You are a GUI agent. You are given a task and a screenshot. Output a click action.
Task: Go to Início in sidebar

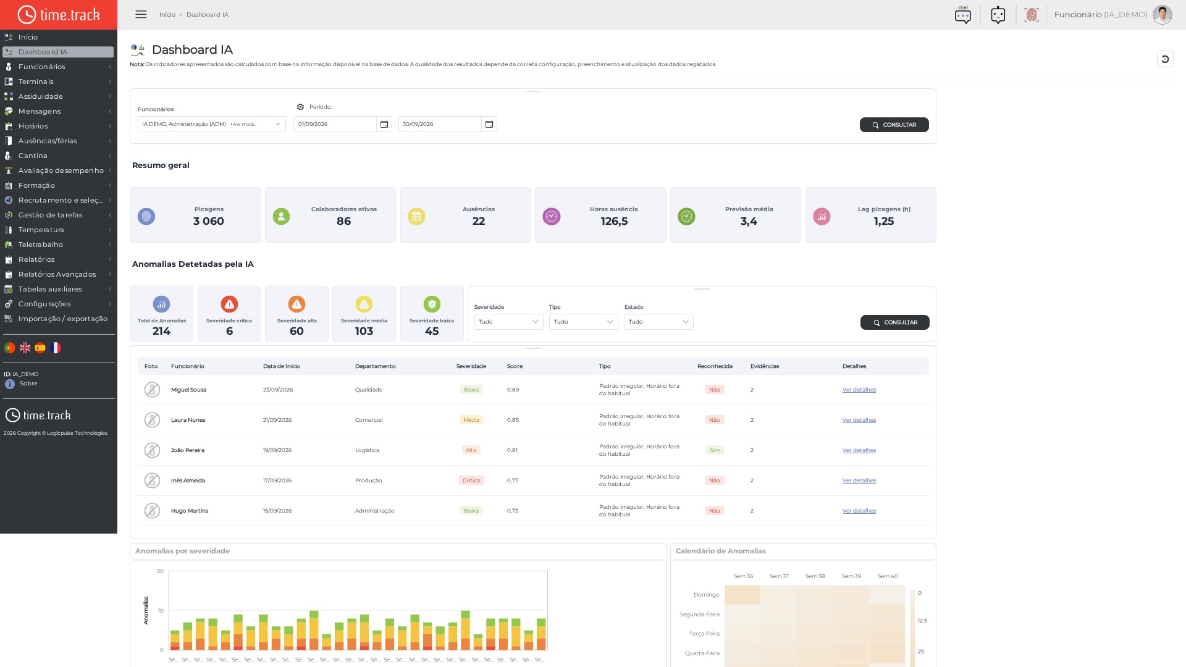[x=58, y=37]
